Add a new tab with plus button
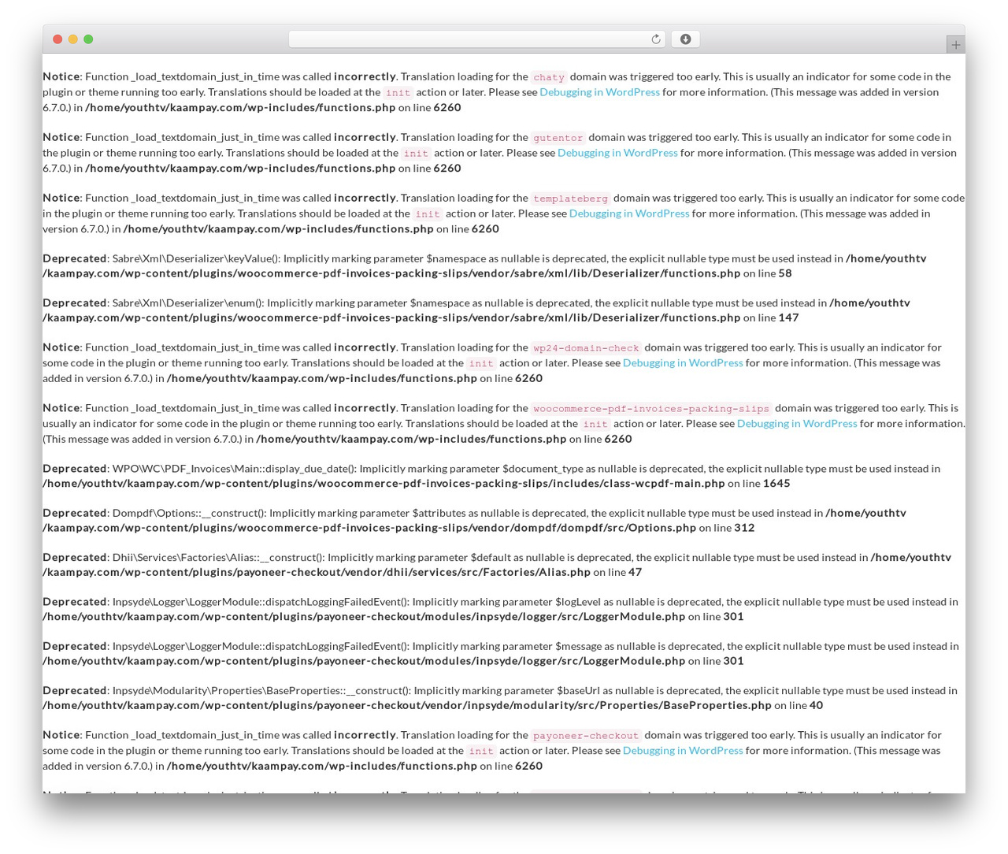Viewport: 1008px width, 854px height. tap(955, 45)
